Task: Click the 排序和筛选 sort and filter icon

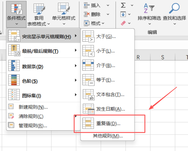Action: pyautogui.click(x=149, y=8)
